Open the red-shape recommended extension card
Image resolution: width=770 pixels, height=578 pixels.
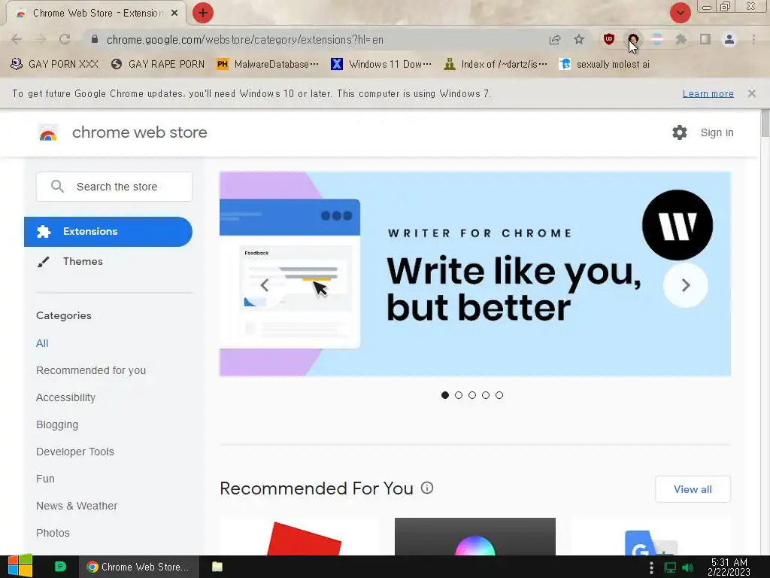(x=299, y=537)
